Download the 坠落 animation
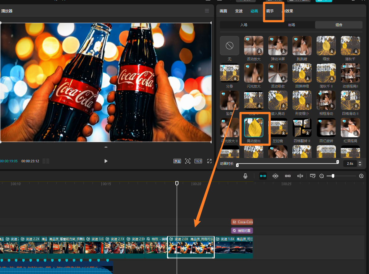 coord(235,106)
